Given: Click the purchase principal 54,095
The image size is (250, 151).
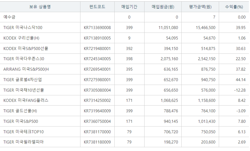Looking at the screenshot, I should tap(172, 38).
